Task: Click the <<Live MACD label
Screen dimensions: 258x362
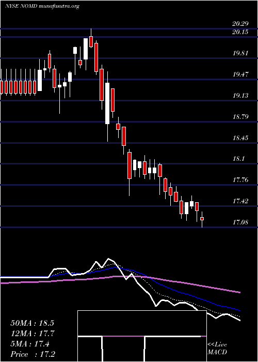Action: point(217,349)
